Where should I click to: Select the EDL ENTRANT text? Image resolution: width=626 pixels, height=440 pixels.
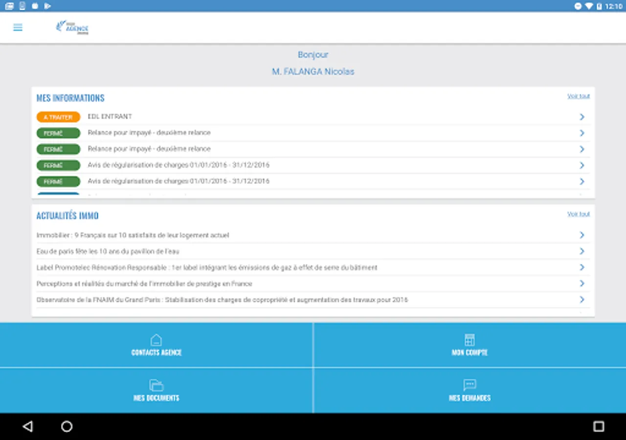coord(110,116)
